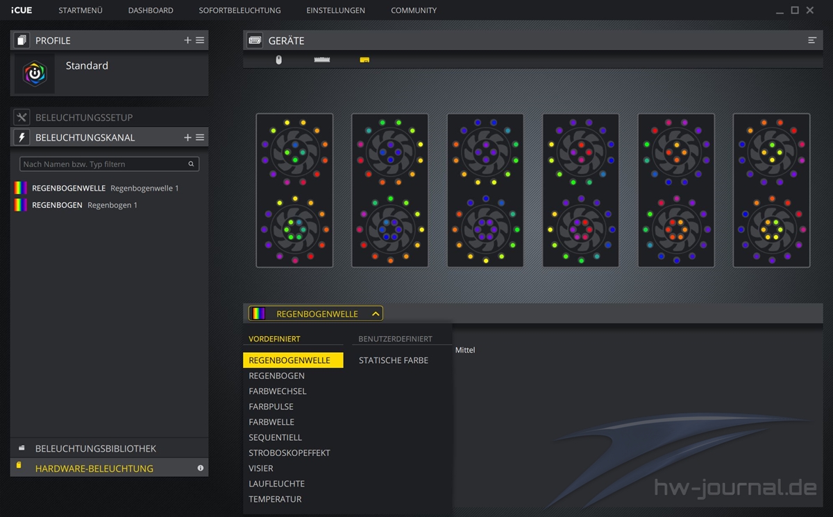Select the fifth fan panel from left
This screenshot has height=517, width=833.
pos(676,191)
